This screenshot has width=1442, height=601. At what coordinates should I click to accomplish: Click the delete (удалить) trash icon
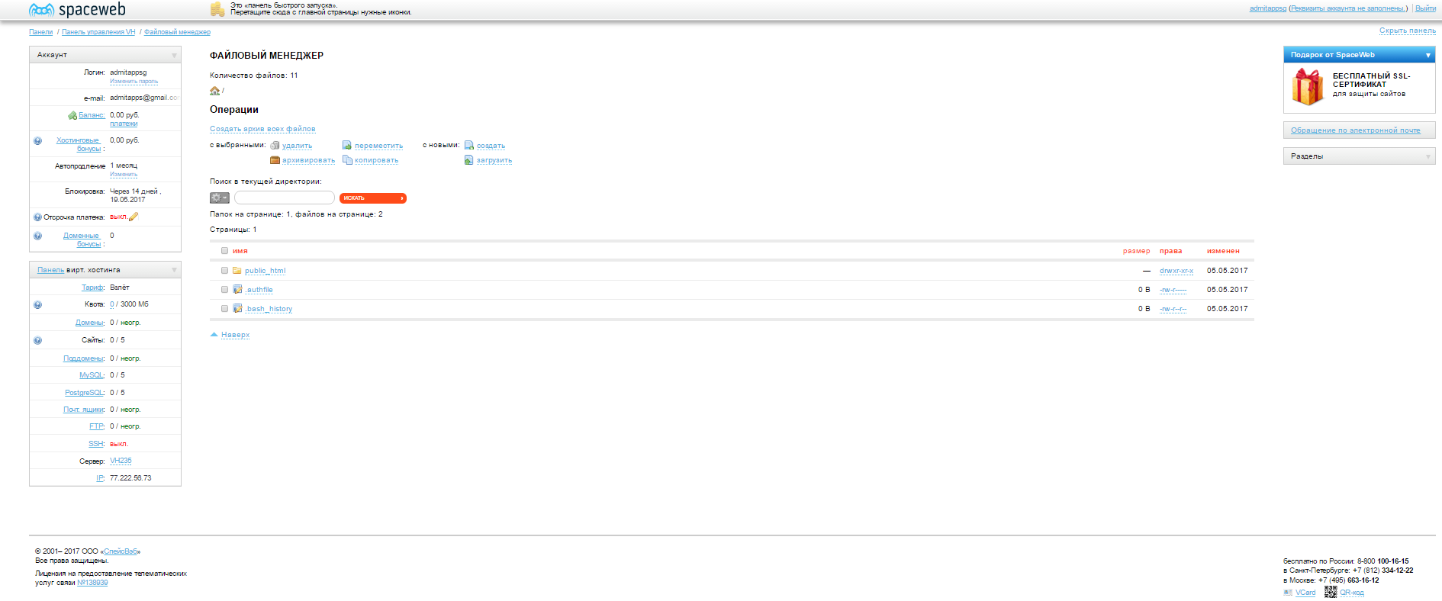coord(275,146)
